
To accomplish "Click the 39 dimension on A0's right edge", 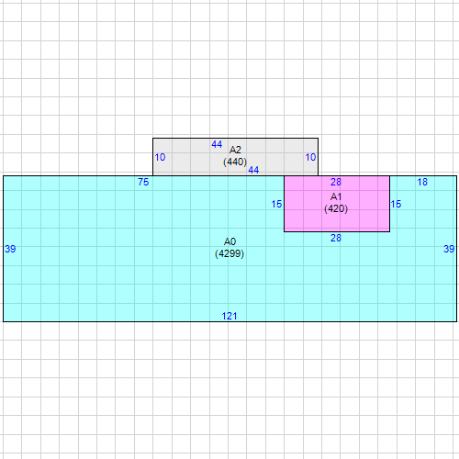I will (x=449, y=249).
